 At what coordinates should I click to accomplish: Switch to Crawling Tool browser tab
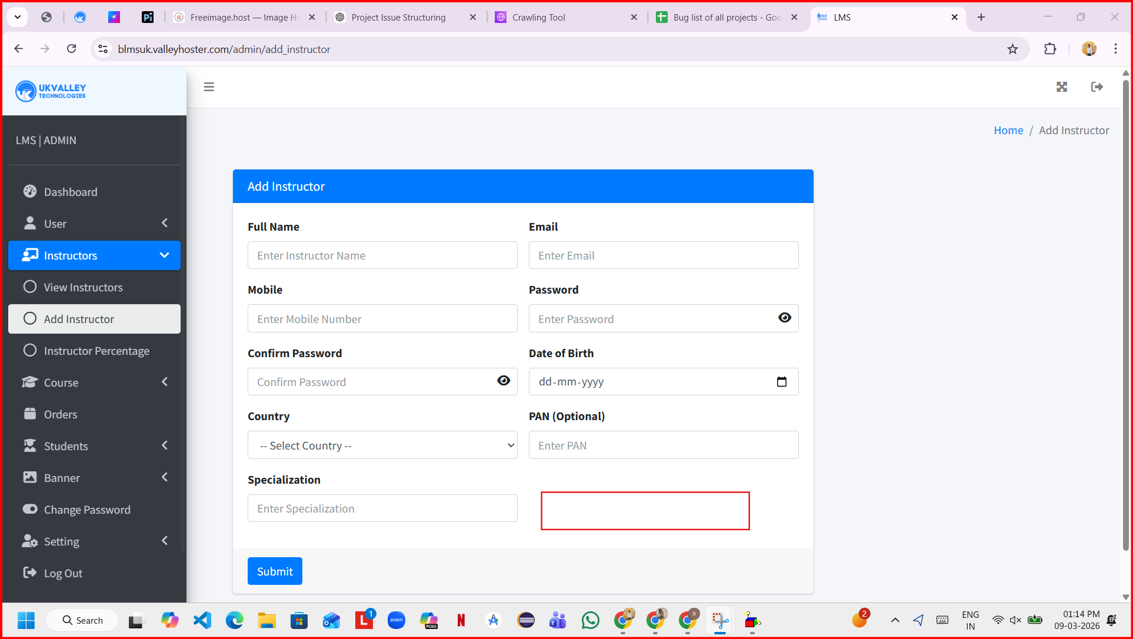pos(538,18)
